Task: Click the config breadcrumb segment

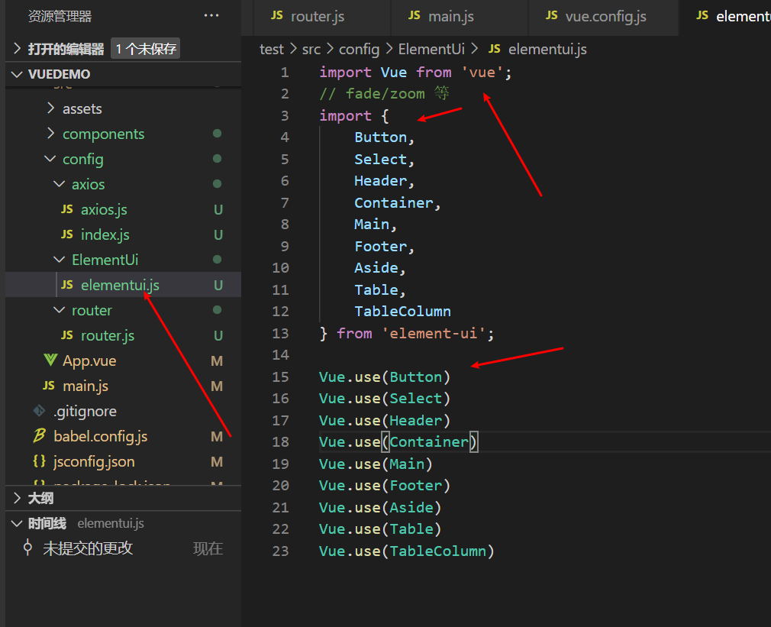Action: [x=359, y=49]
